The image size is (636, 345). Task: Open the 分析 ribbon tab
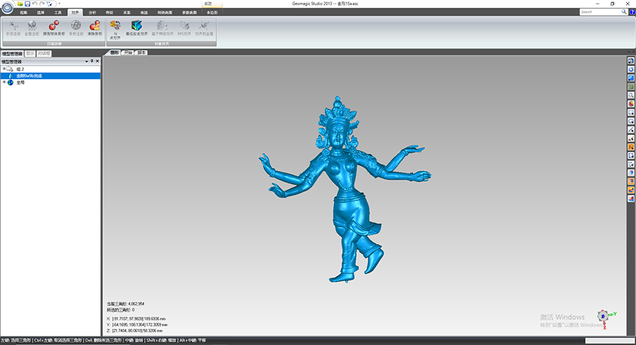pos(92,12)
